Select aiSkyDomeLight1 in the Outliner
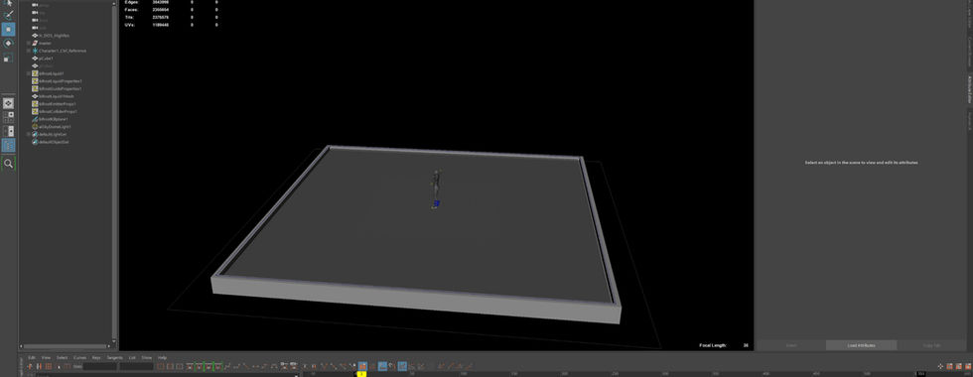Image resolution: width=973 pixels, height=377 pixels. [52, 127]
